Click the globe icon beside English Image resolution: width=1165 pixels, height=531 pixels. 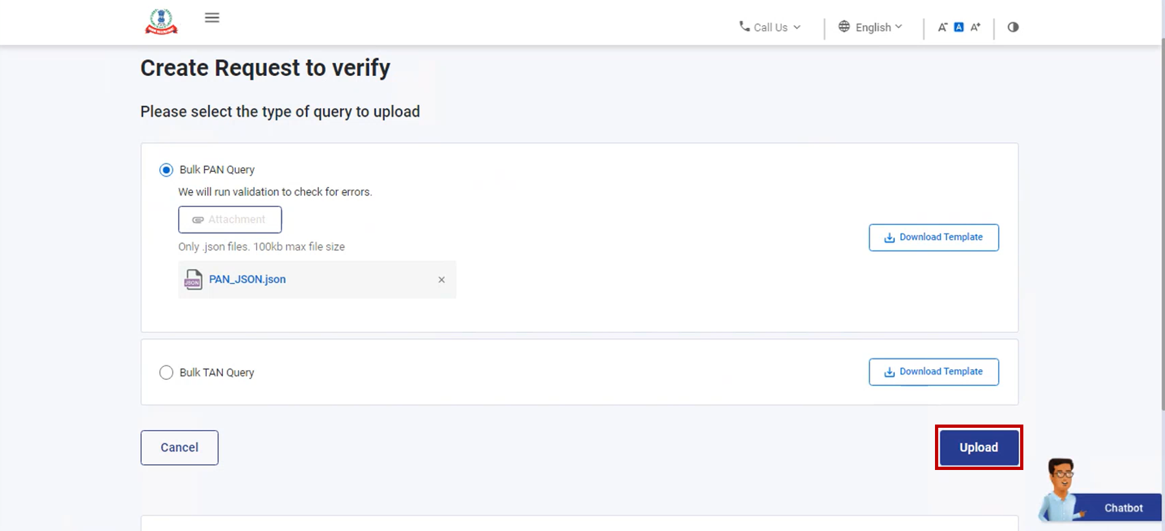click(843, 27)
